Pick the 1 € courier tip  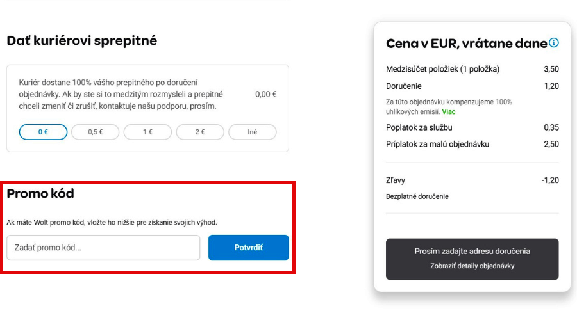coord(147,132)
